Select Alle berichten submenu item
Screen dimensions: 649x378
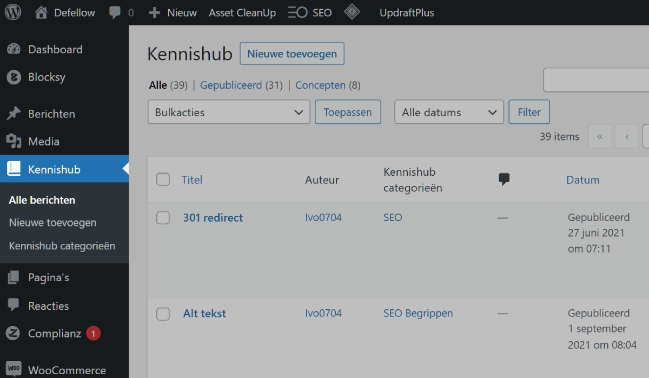[x=42, y=200]
